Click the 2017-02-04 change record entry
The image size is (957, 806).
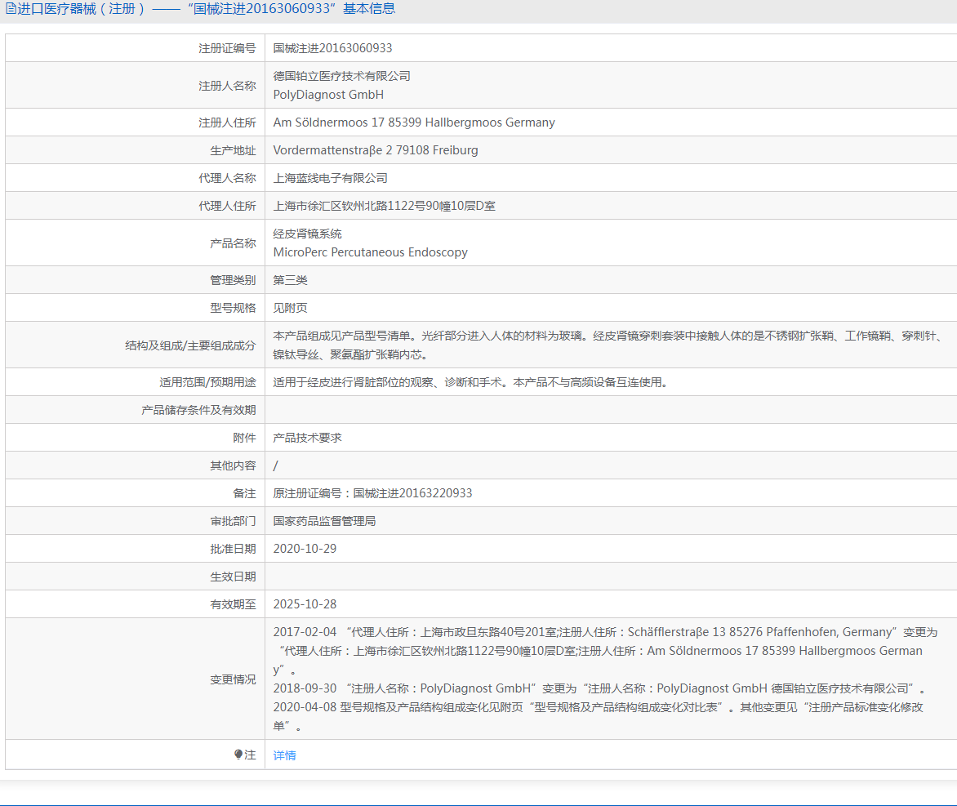[605, 651]
